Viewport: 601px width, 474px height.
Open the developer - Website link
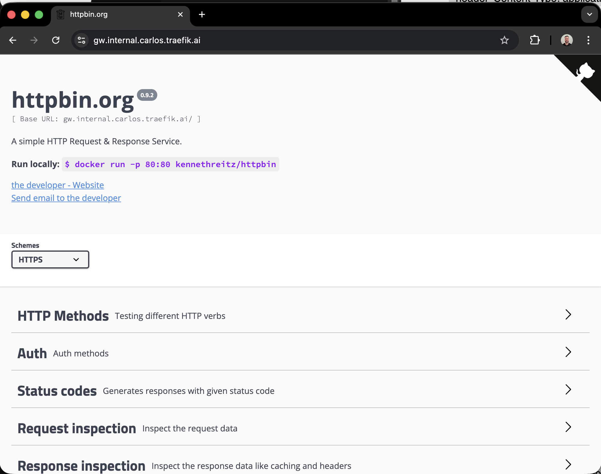[58, 185]
